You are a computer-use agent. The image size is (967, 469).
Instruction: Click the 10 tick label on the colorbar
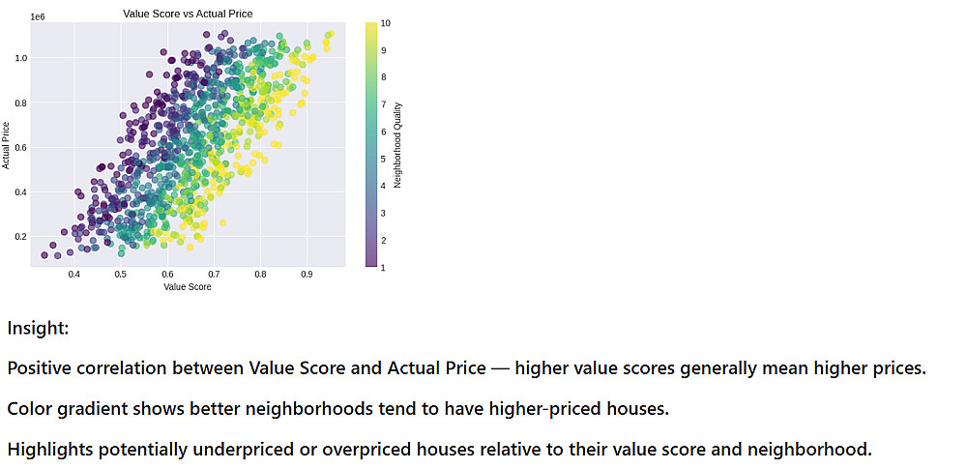[x=386, y=23]
